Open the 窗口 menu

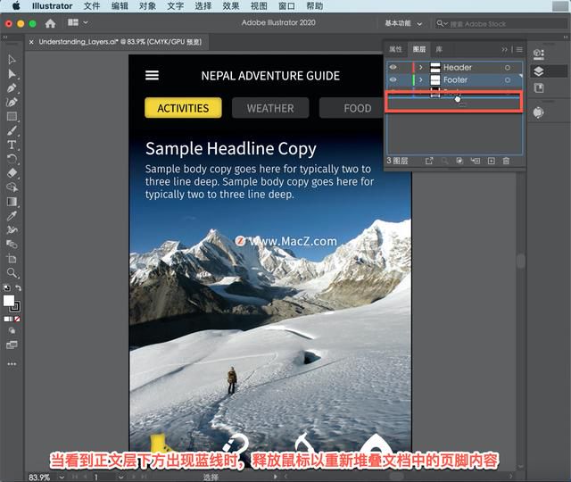pos(286,6)
